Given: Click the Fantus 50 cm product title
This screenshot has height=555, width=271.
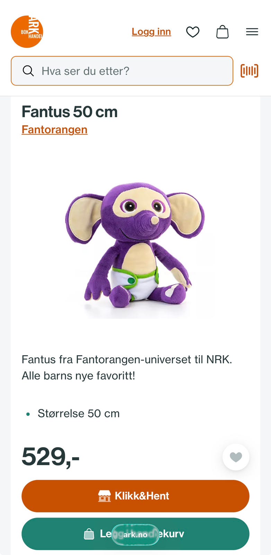Looking at the screenshot, I should (70, 112).
